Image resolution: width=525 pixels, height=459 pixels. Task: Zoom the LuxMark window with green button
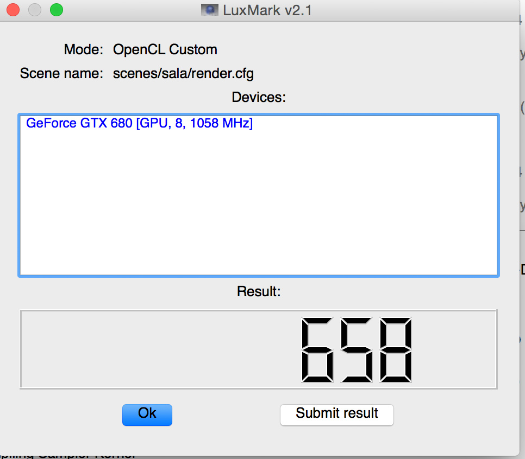pyautogui.click(x=57, y=10)
